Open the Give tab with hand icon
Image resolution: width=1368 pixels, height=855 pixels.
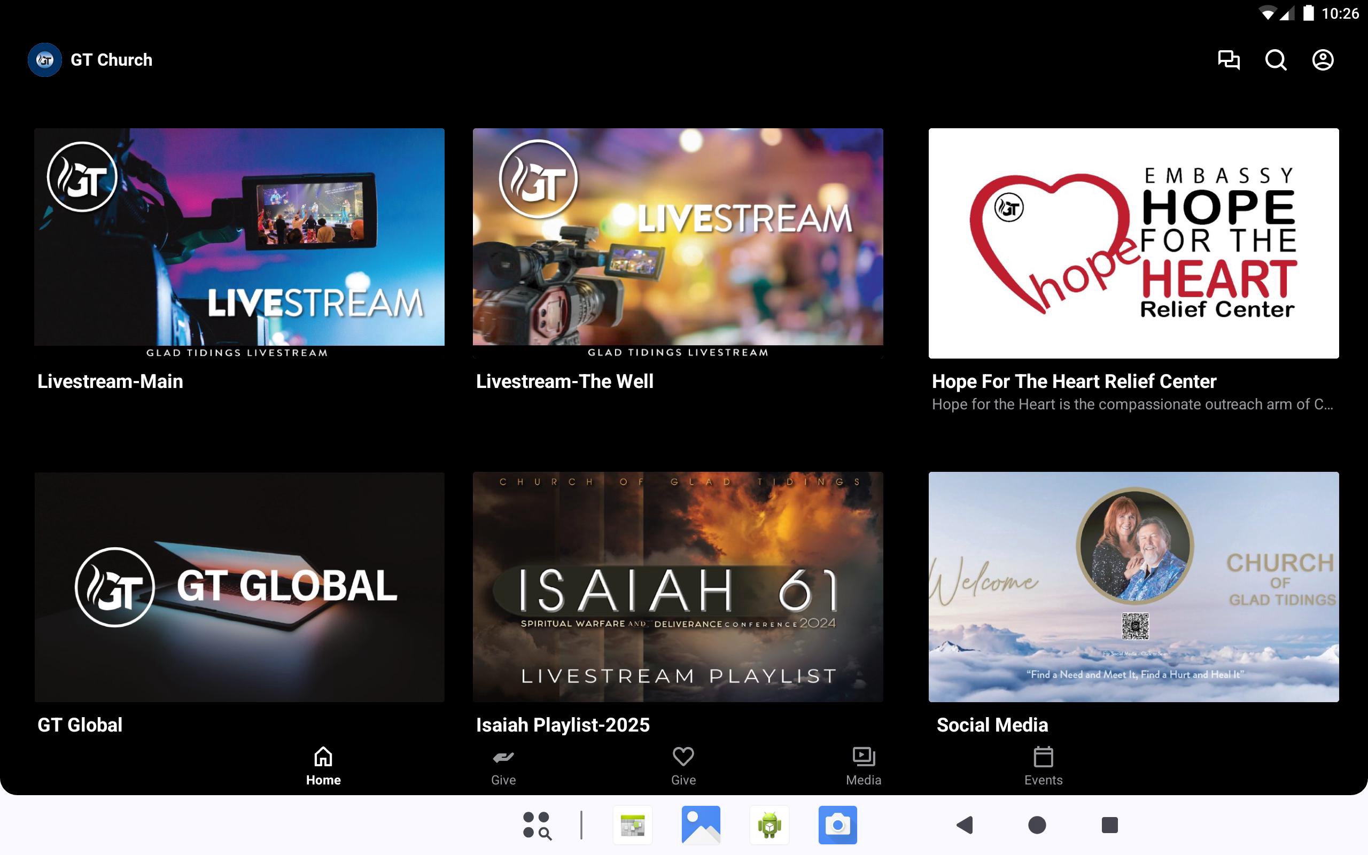[x=503, y=766]
